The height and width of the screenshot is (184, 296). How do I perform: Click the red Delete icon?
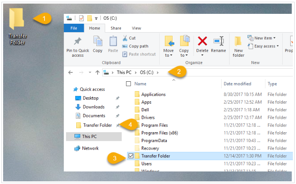[202, 41]
